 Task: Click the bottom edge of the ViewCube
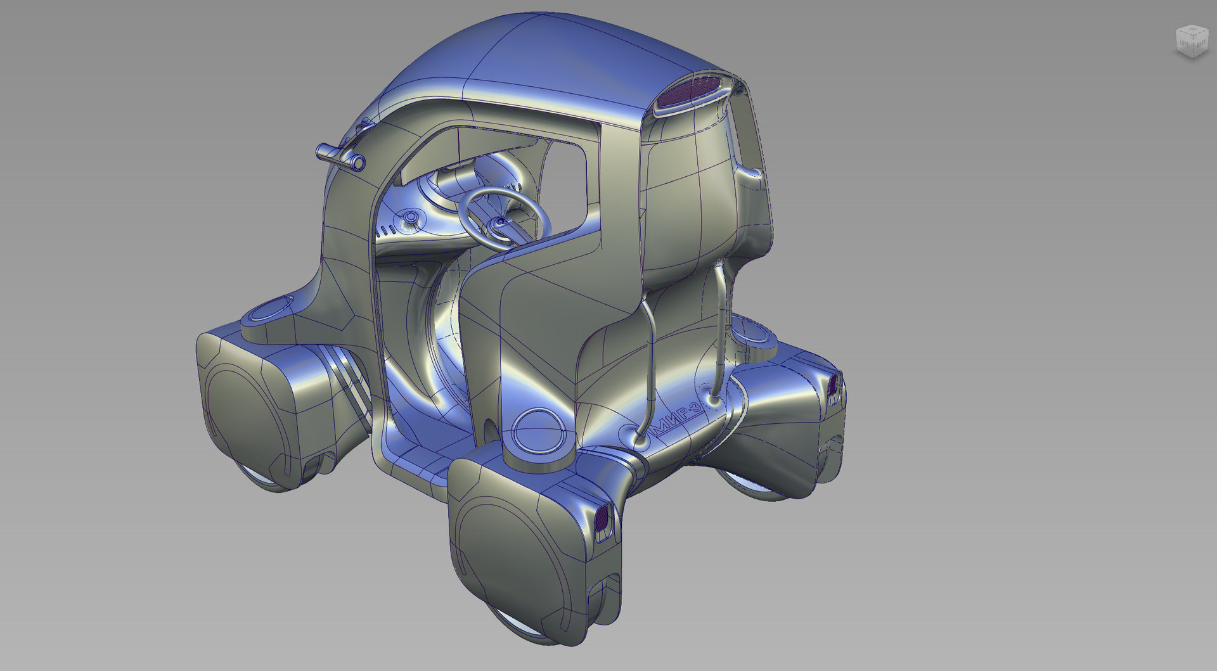pos(1194,58)
